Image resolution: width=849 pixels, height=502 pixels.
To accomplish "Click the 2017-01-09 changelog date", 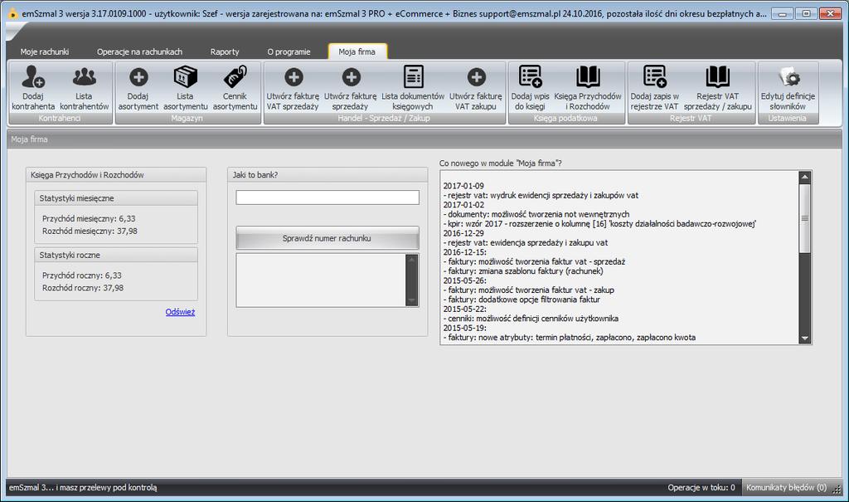I will pyautogui.click(x=463, y=186).
